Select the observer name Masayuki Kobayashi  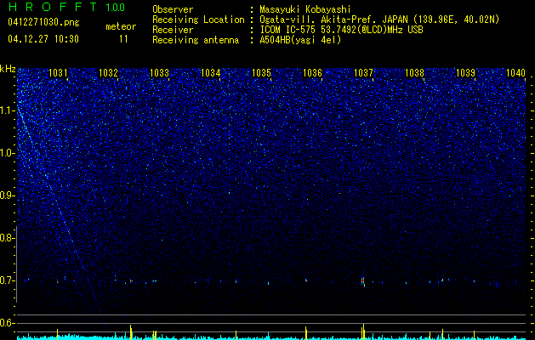coord(305,9)
